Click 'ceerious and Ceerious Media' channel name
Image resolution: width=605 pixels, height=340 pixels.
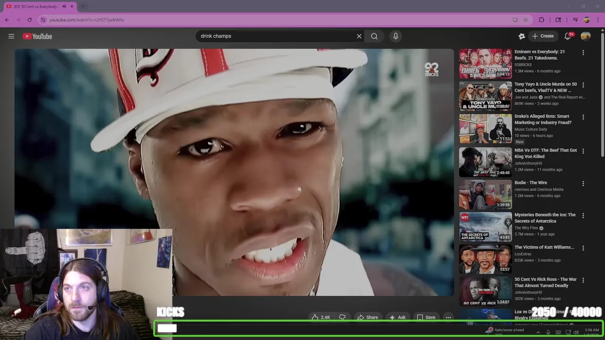click(539, 189)
